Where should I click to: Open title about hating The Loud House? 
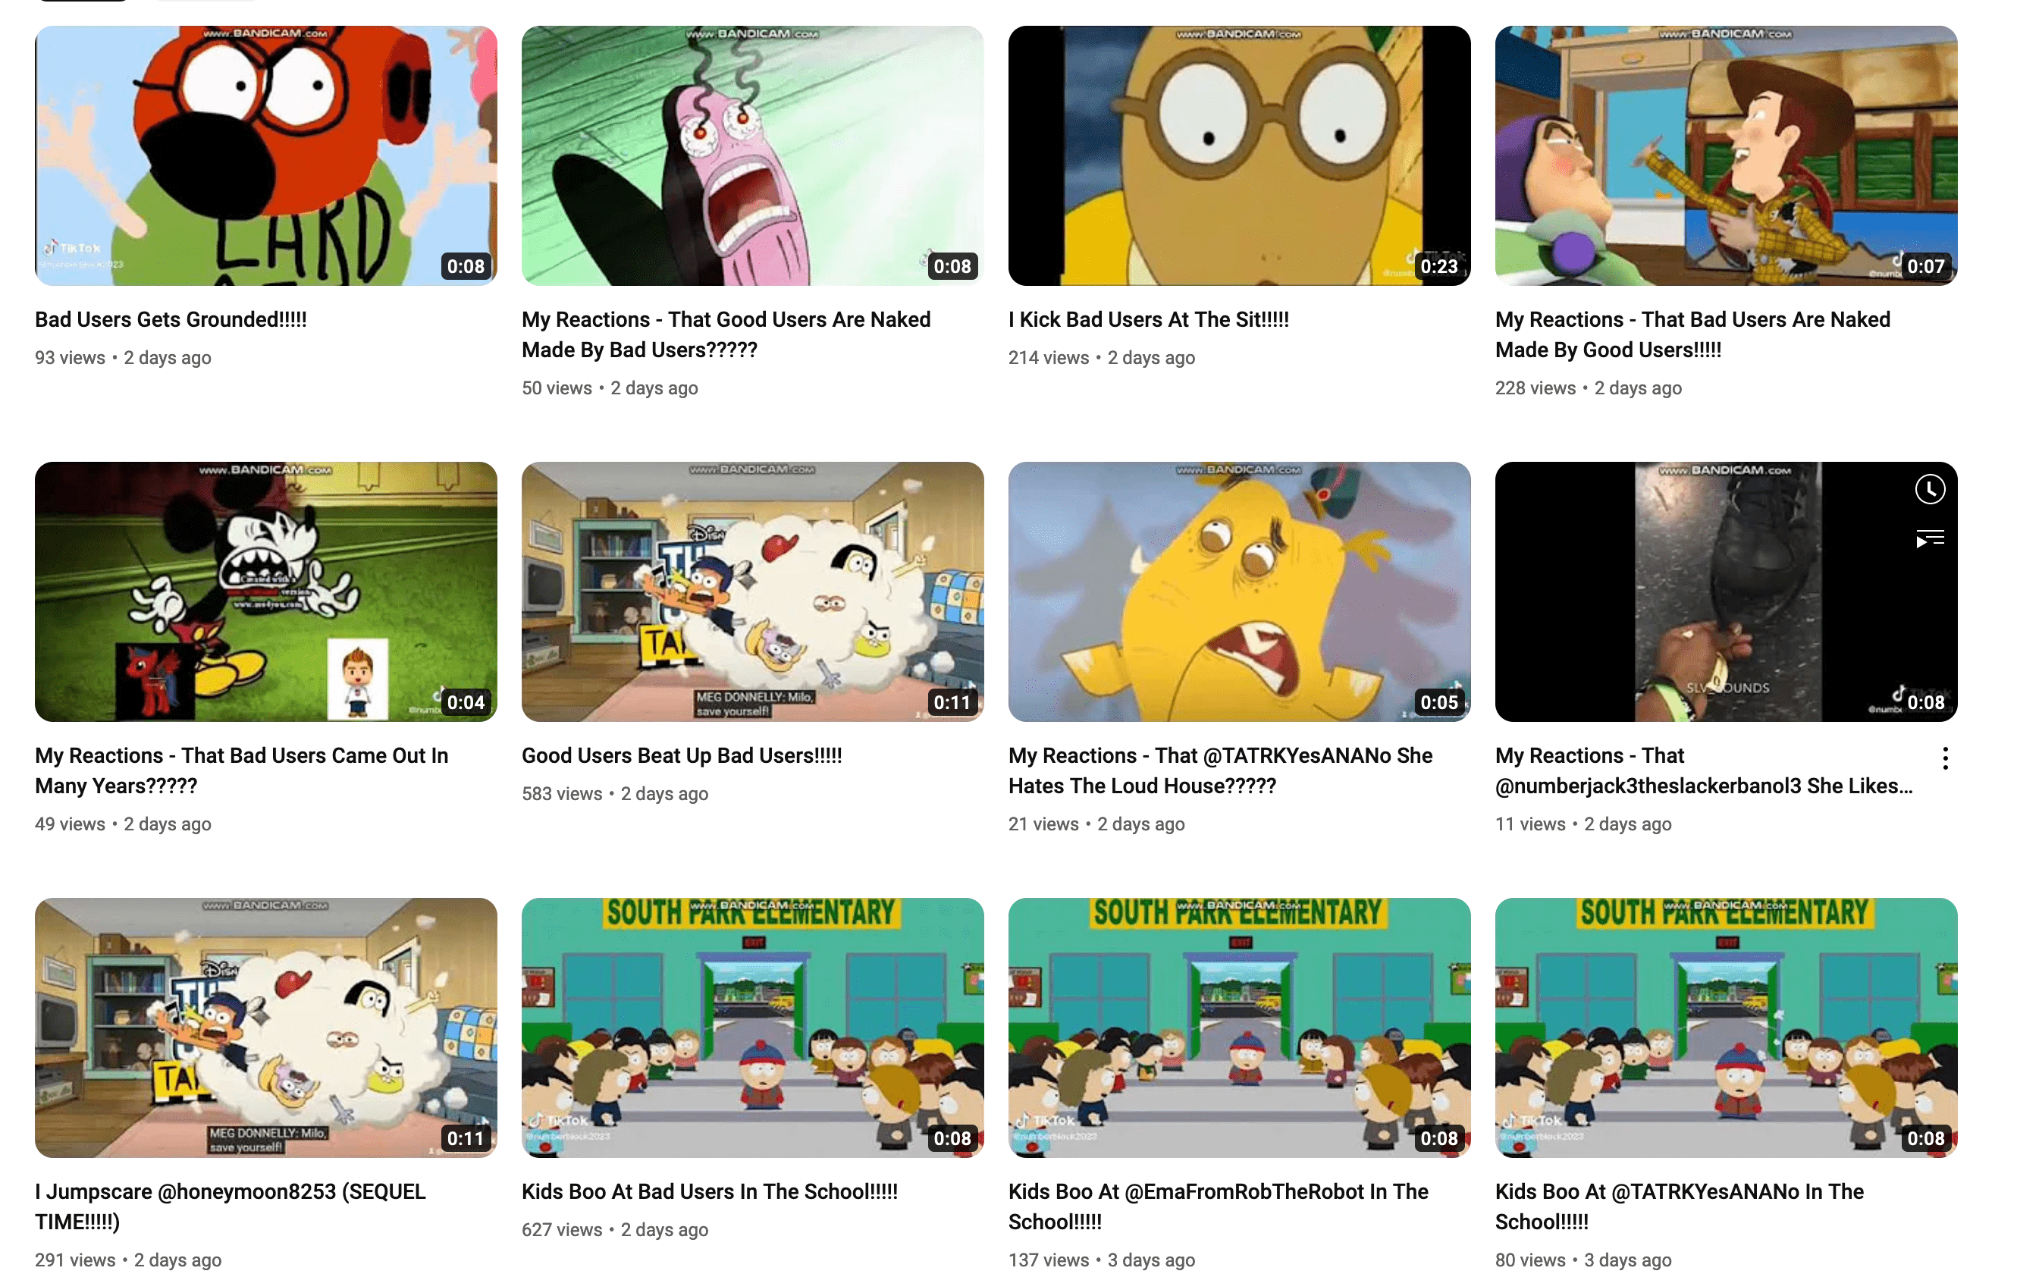pyautogui.click(x=1219, y=770)
